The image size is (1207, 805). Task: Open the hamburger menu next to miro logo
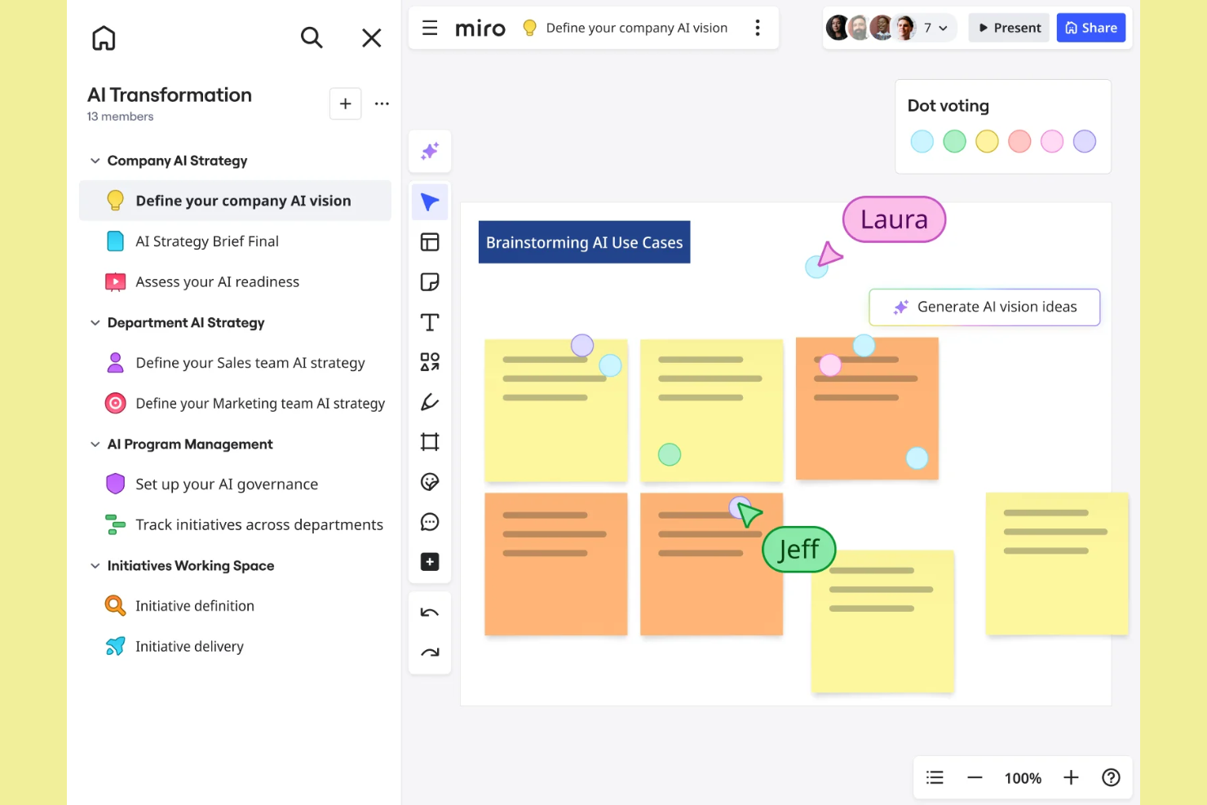(430, 27)
